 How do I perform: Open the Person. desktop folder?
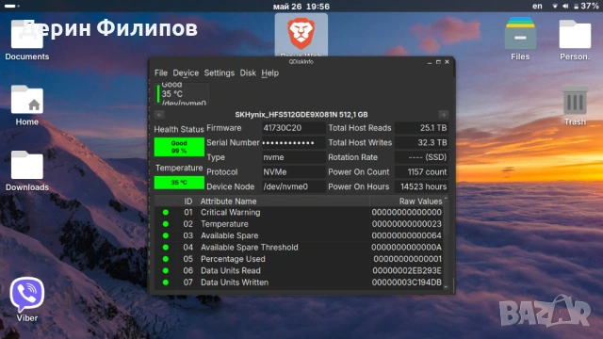[x=575, y=40]
